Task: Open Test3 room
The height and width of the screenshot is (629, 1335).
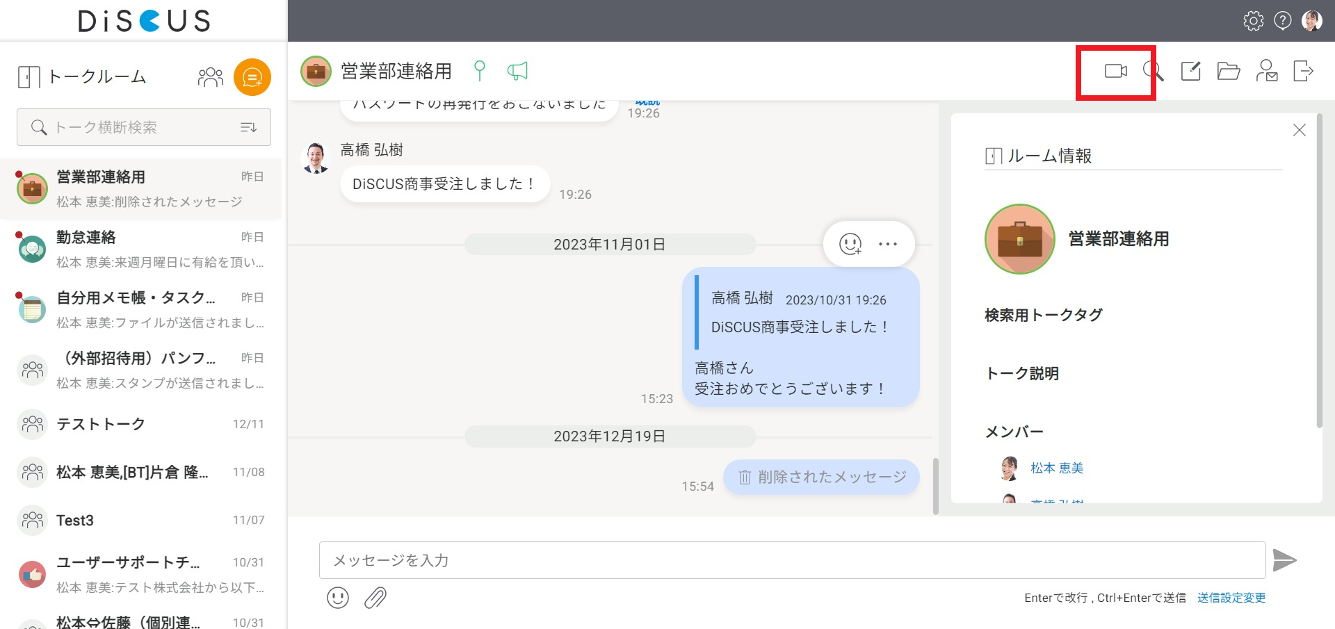Action: pos(141,520)
